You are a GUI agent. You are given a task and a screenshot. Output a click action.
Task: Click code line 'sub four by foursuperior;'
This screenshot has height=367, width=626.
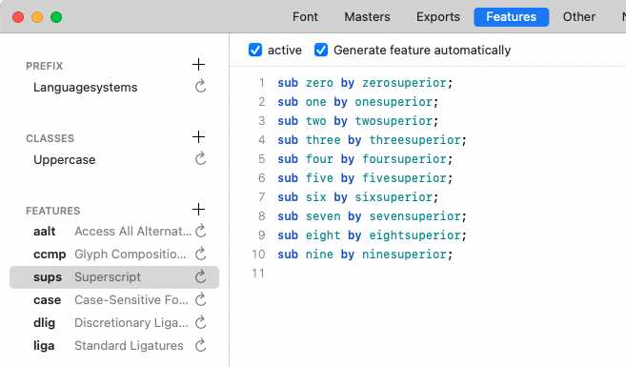[x=365, y=159]
